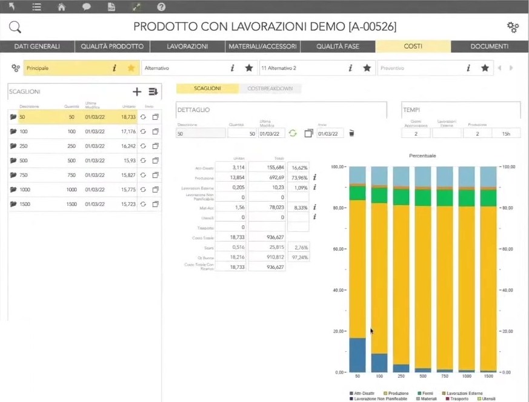
Task: Click the Descrizione field in Dettaglio
Action: click(201, 133)
